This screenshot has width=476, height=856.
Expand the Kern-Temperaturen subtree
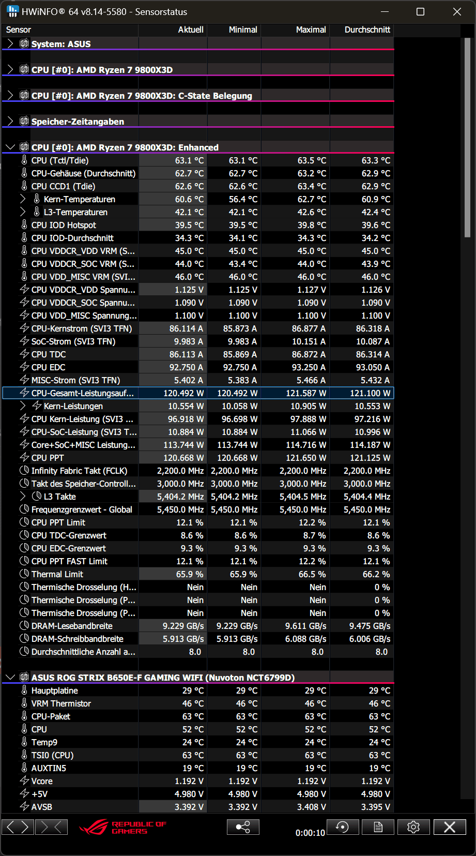pyautogui.click(x=23, y=199)
